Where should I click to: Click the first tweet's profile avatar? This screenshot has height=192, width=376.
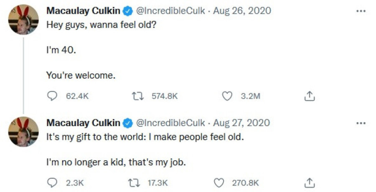pos(23,20)
